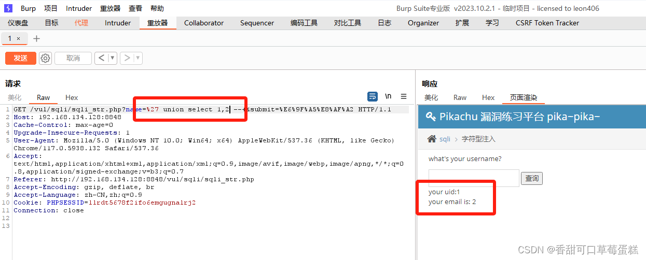646x260 pixels.
Task: Go forward to next request
Action: coord(127,58)
